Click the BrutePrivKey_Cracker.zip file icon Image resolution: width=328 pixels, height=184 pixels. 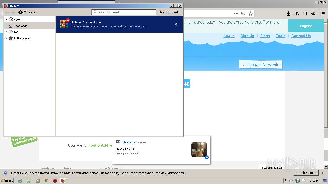click(64, 24)
